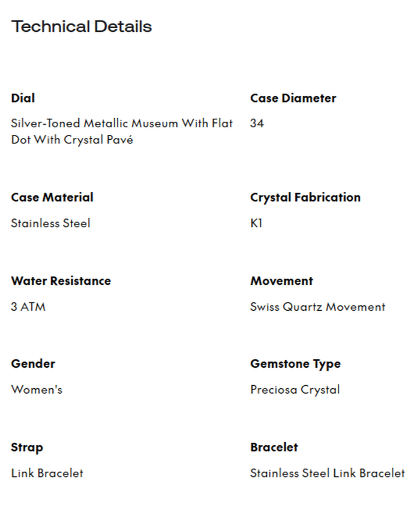Click the Gender label
The height and width of the screenshot is (510, 420).
point(33,364)
